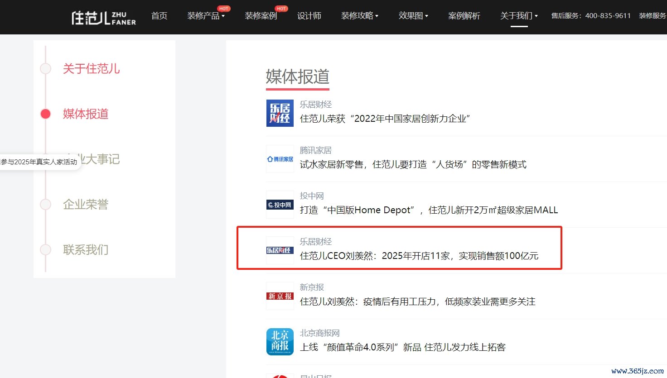Open the 住范儿荣获“2022年中国家居创新力企业” article
This screenshot has height=378, width=667.
[385, 119]
